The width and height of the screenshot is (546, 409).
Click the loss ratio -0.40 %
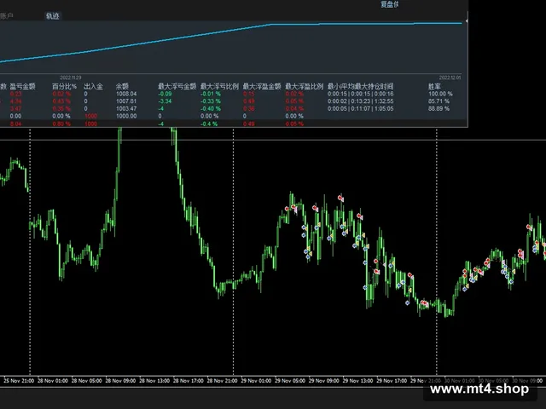(x=211, y=108)
